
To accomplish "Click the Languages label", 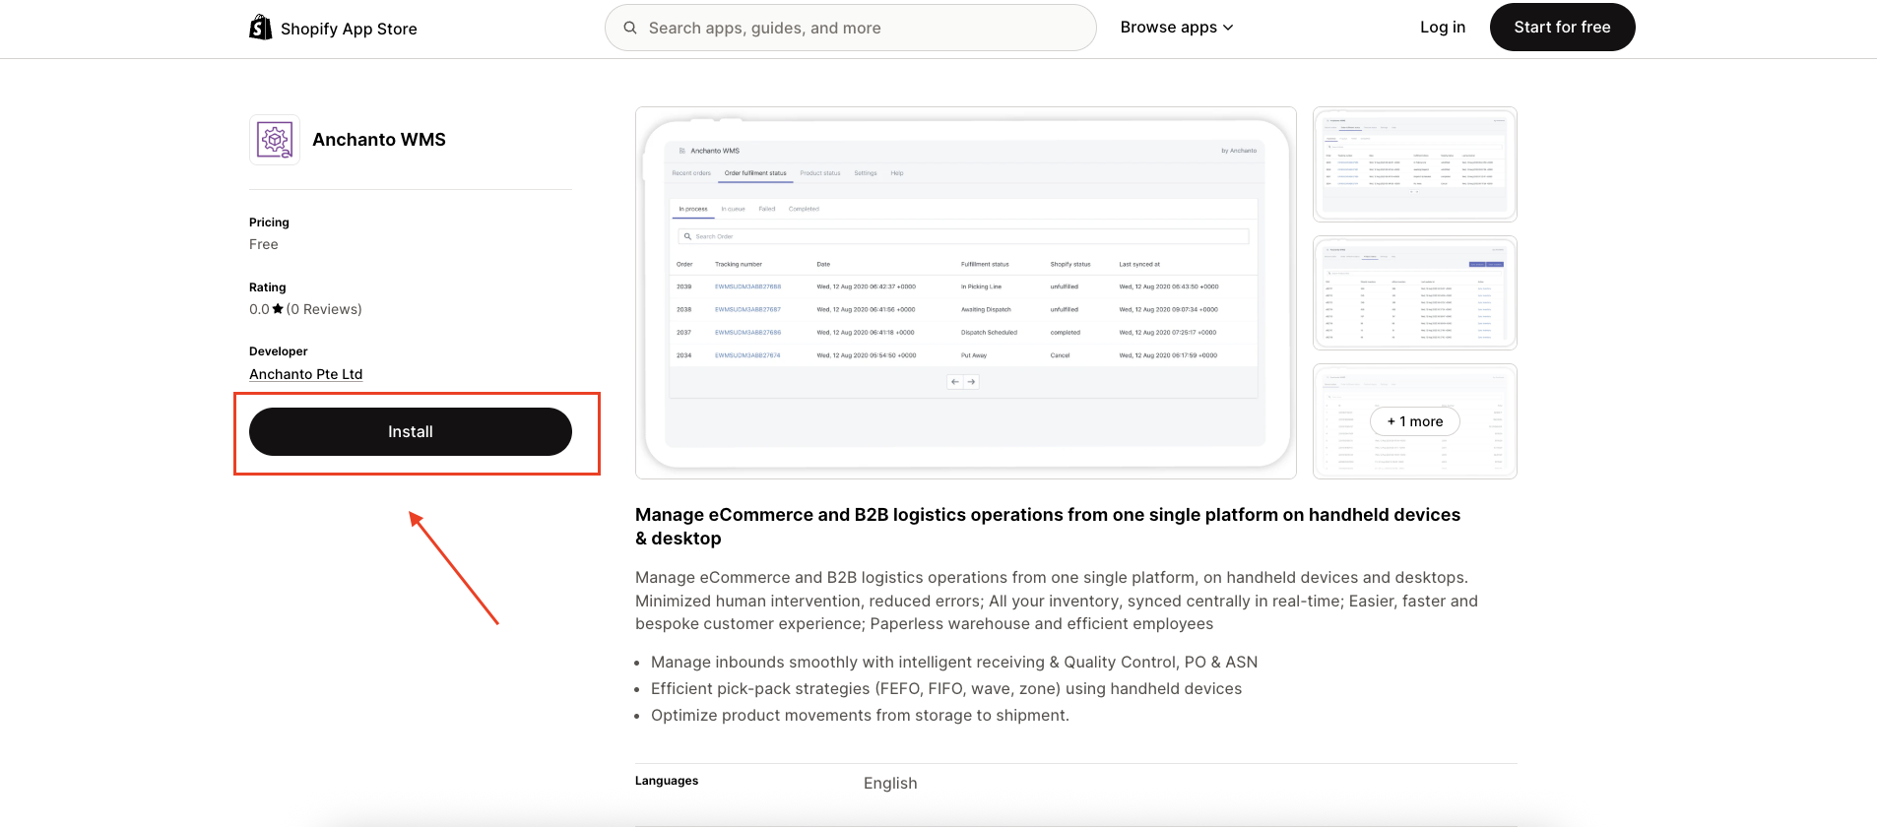I will [667, 781].
